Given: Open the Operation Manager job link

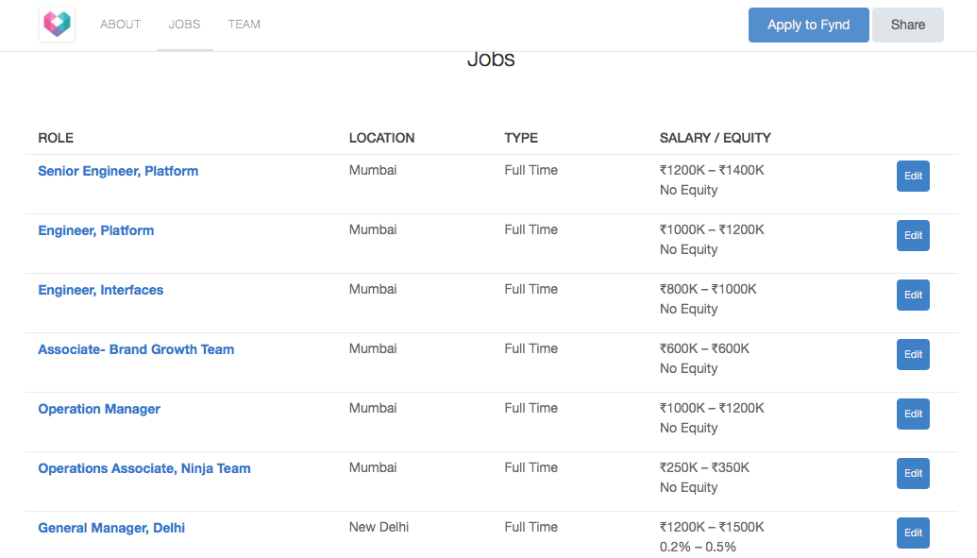Looking at the screenshot, I should pos(99,409).
